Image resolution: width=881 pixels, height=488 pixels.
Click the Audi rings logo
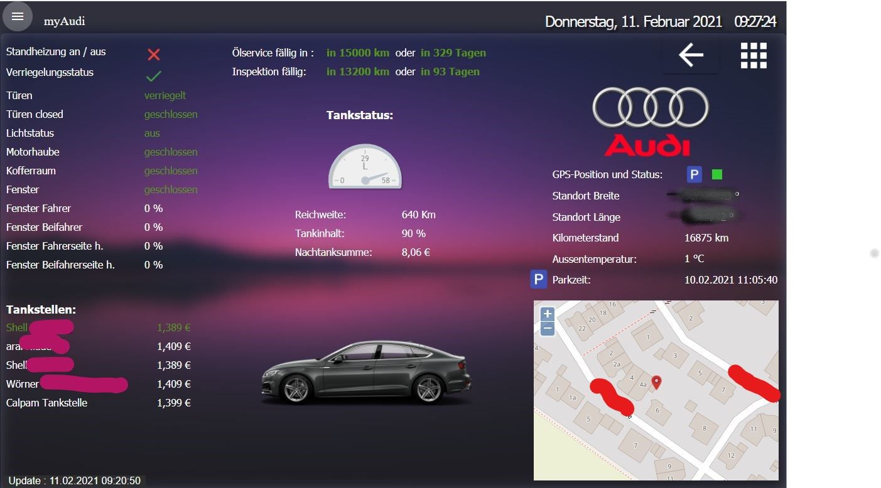(x=651, y=107)
